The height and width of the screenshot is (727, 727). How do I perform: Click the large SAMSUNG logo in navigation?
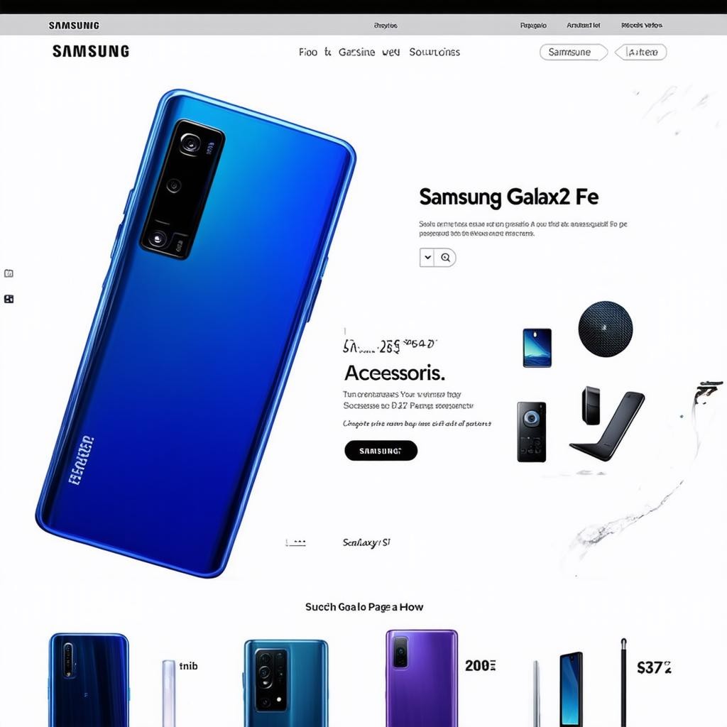(91, 51)
